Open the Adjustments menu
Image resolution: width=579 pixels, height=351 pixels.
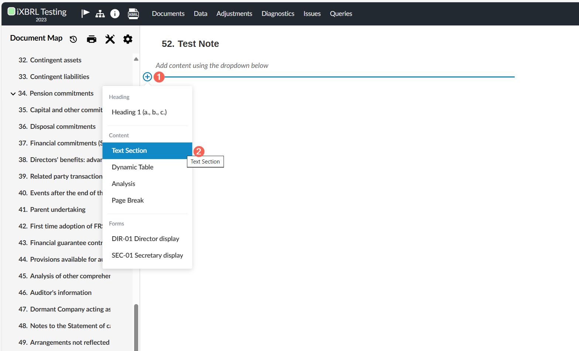point(234,14)
